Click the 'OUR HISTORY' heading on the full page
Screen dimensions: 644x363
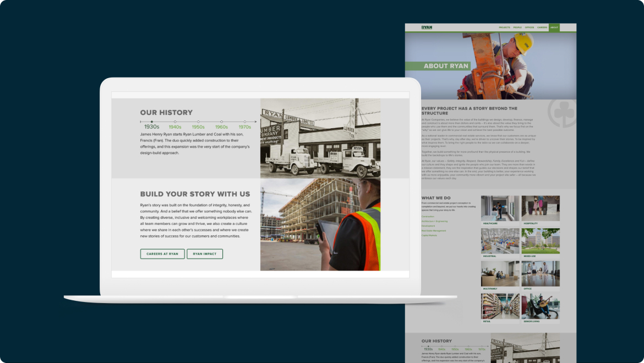pos(436,341)
